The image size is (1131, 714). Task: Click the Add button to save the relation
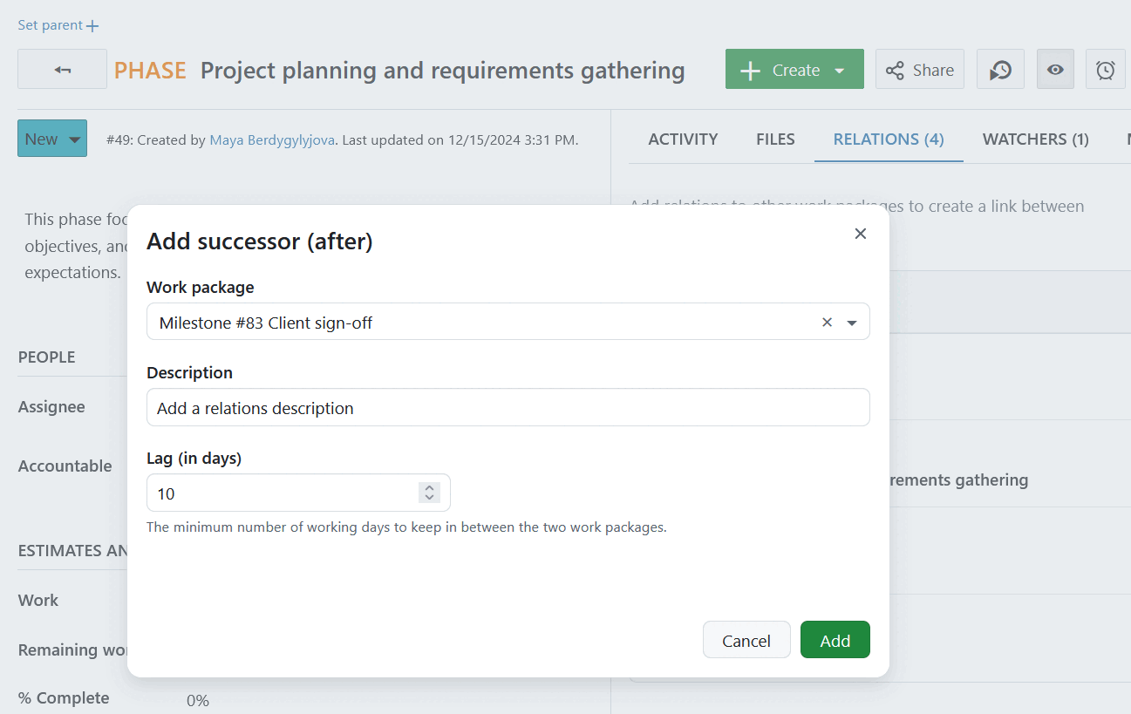point(835,639)
